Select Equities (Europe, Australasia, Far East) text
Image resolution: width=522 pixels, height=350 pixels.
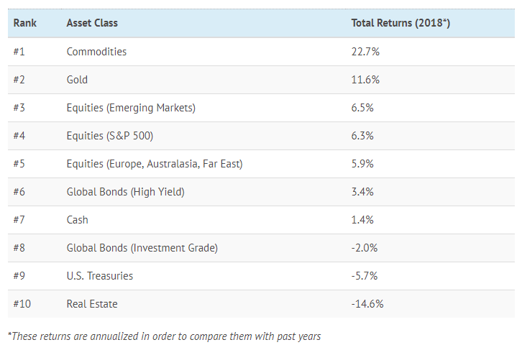coord(155,164)
